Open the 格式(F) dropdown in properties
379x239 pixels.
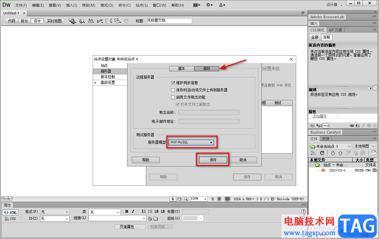pyautogui.click(x=55, y=212)
